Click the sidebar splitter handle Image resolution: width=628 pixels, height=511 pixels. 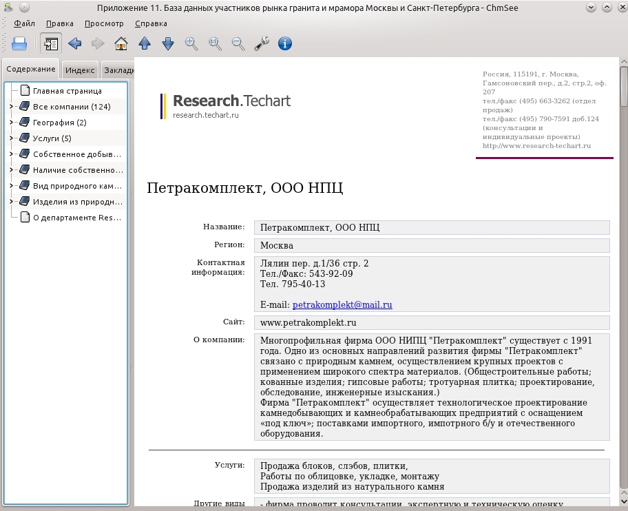[x=132, y=282]
